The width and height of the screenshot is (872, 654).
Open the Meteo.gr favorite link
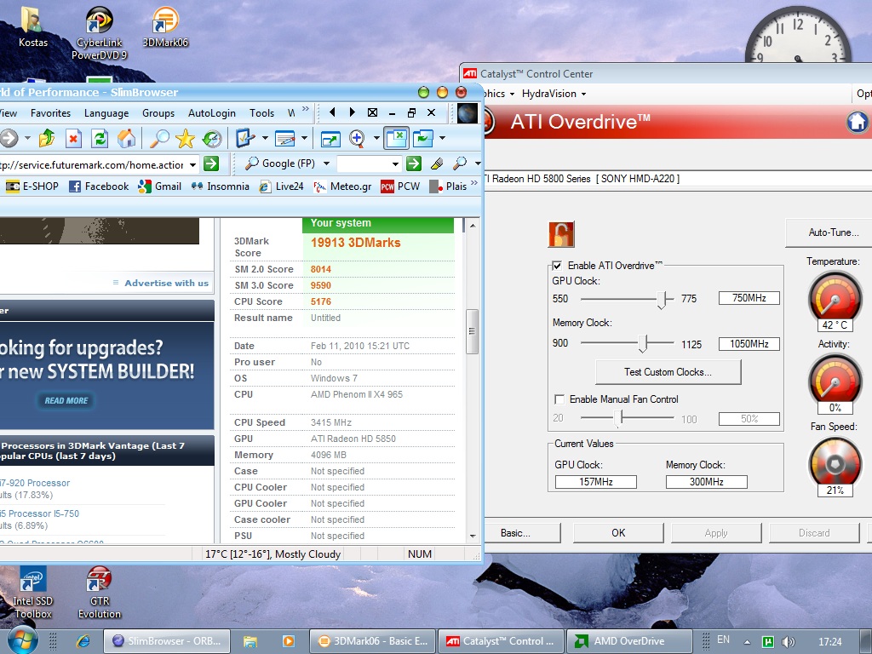point(342,186)
